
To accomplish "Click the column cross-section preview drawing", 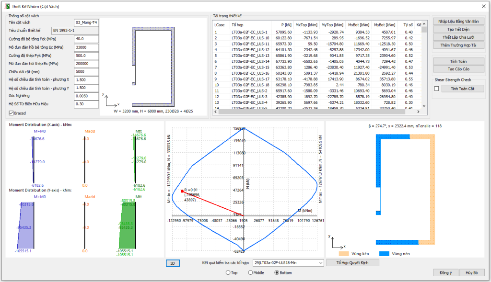I will [x=153, y=65].
